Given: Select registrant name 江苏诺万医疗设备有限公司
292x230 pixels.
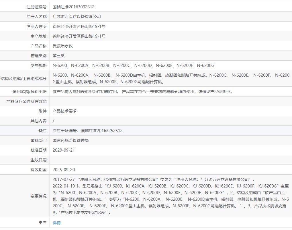Looking at the screenshot, I should point(77,17).
